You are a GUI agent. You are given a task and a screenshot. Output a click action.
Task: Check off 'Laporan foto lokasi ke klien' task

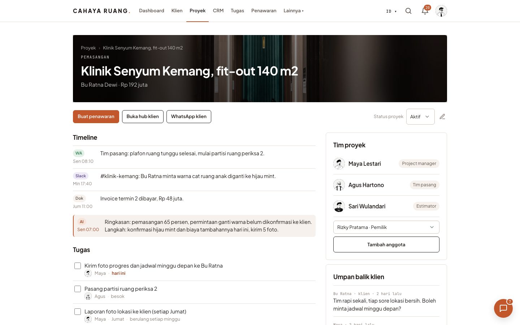click(x=78, y=312)
